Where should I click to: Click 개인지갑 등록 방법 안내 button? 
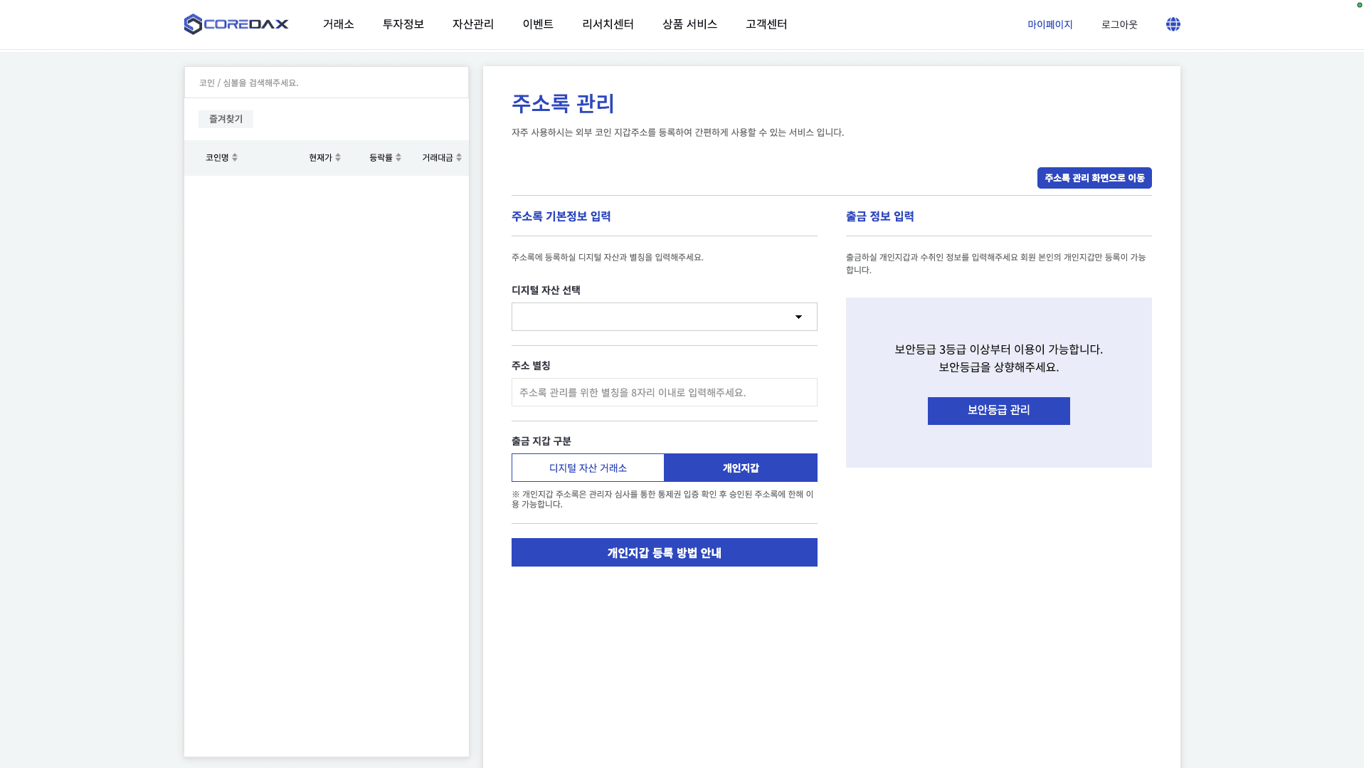tap(664, 552)
